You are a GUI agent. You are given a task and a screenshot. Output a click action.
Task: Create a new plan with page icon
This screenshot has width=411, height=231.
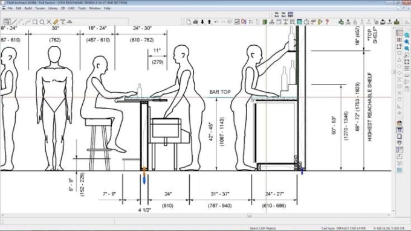[x=189, y=22]
